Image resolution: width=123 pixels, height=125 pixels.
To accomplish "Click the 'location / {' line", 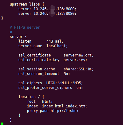I will (x=31, y=97).
